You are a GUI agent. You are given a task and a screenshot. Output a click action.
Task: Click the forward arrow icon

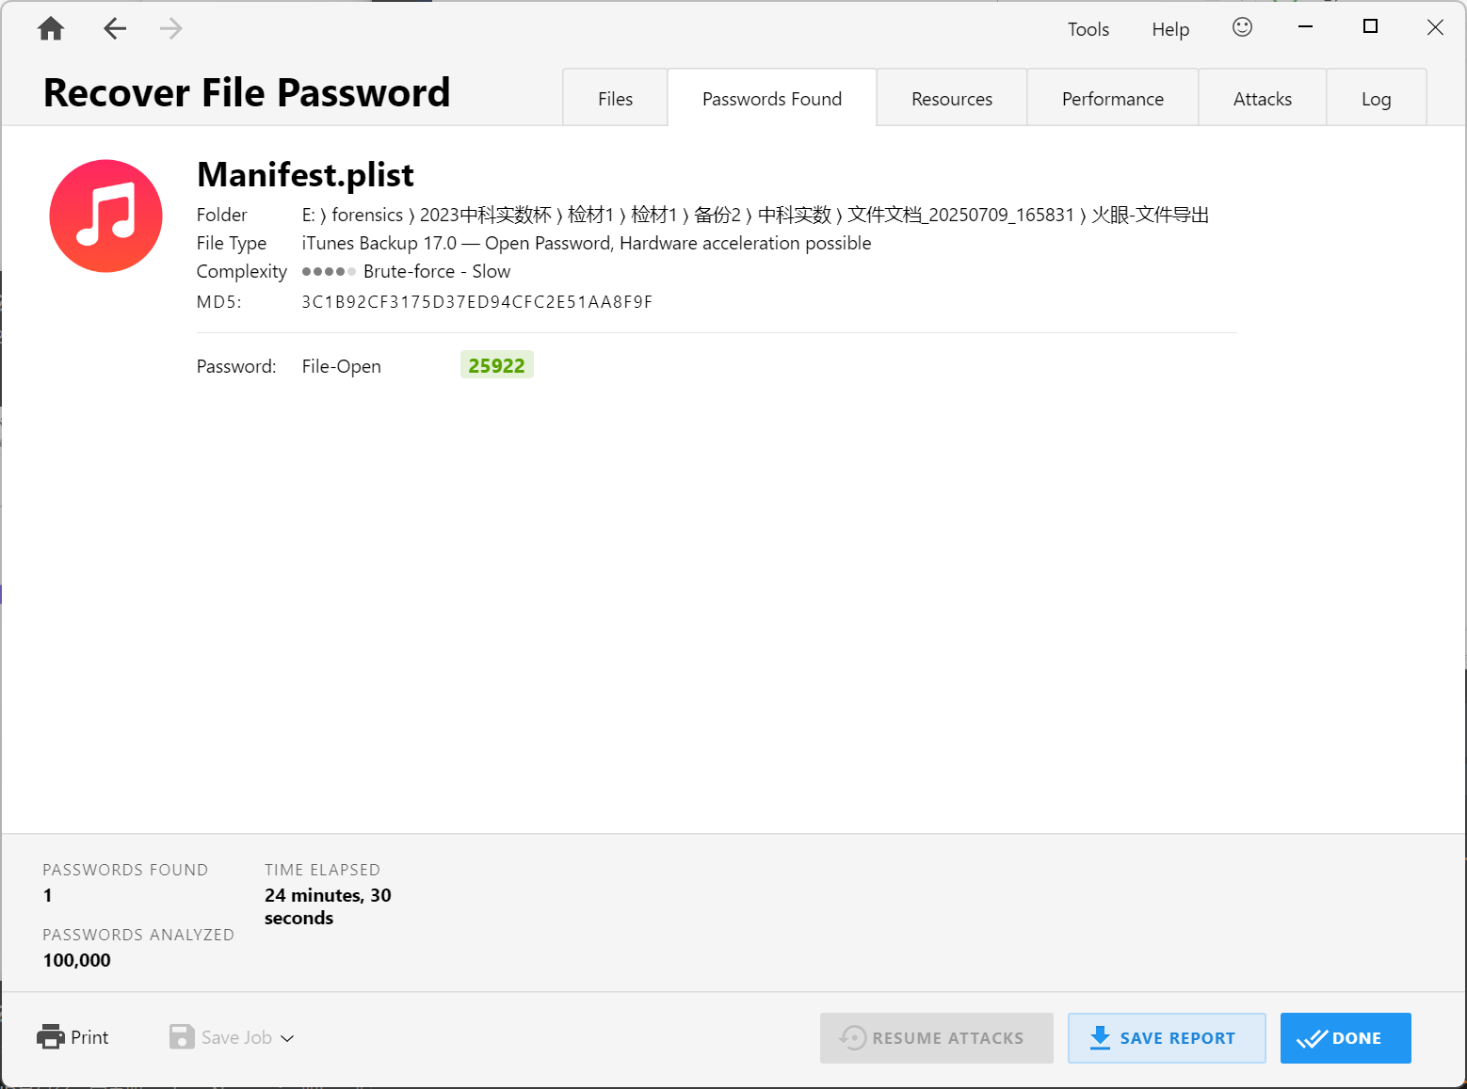click(x=170, y=29)
